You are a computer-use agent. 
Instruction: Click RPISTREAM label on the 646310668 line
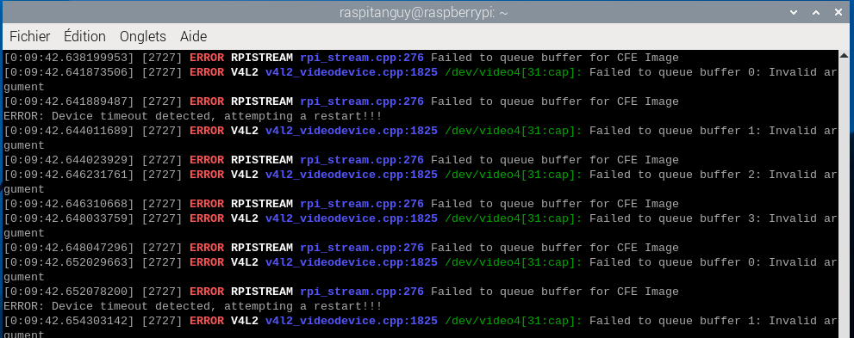[x=262, y=204]
